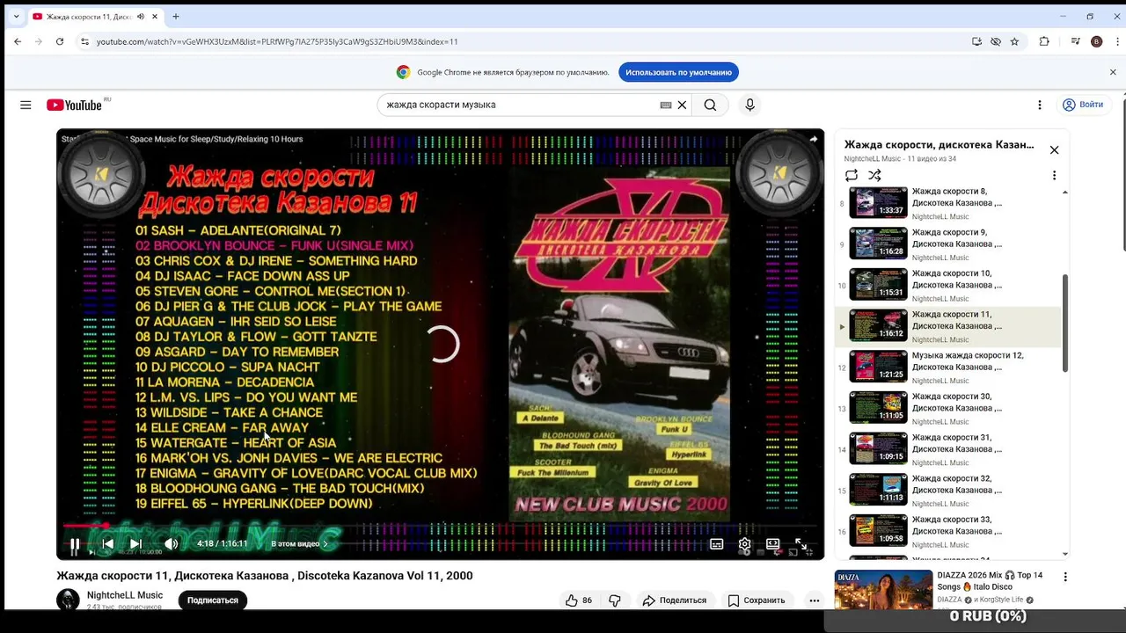
Task: Dislike the video with thumbs down
Action: (615, 600)
